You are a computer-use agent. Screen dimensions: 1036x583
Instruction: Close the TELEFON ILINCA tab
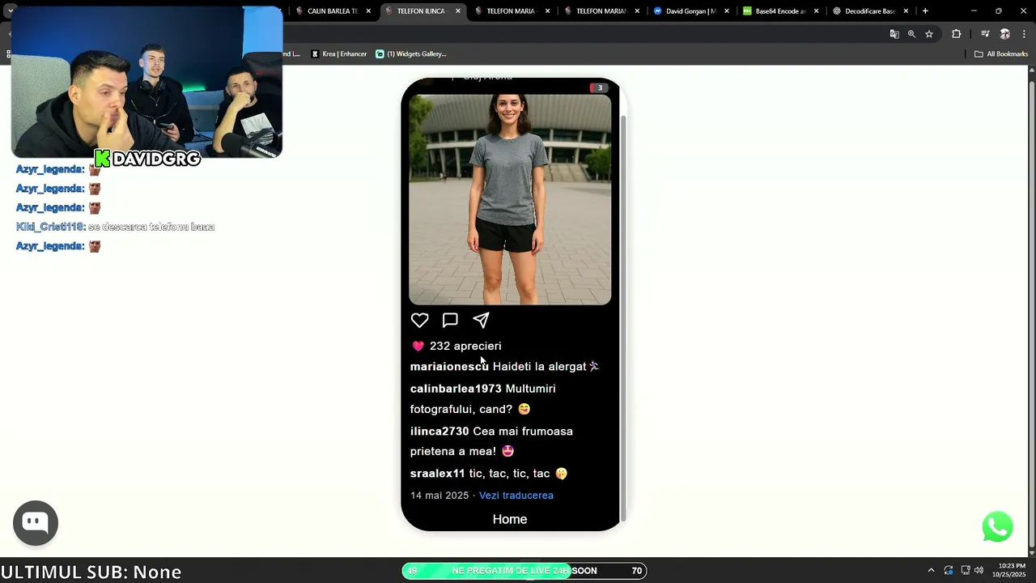[x=458, y=11]
